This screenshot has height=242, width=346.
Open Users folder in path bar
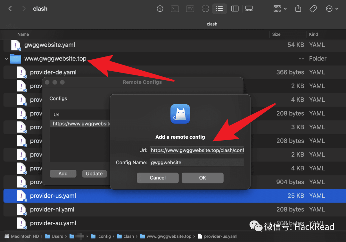54,236
